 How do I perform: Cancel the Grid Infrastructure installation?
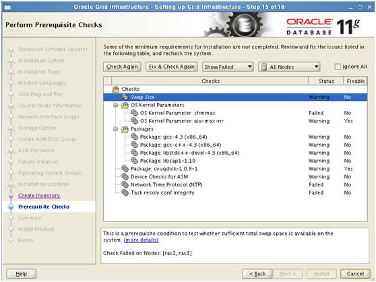pyautogui.click(x=355, y=274)
